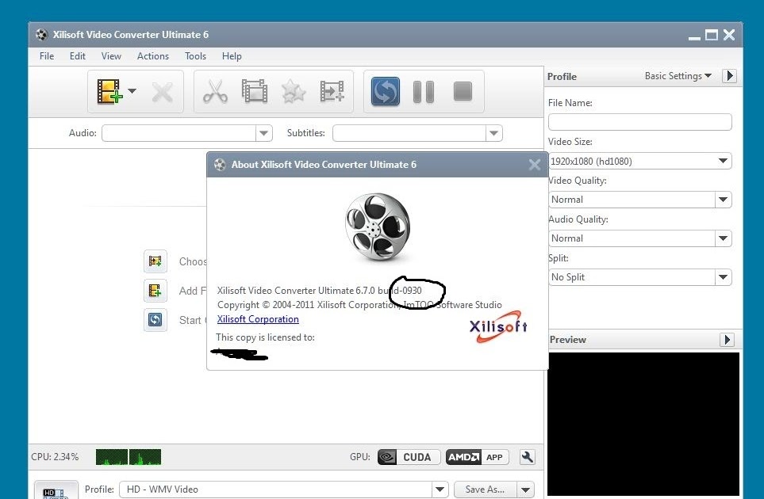The image size is (764, 499).
Task: Open the Basic Settings dropdown
Action: click(678, 76)
